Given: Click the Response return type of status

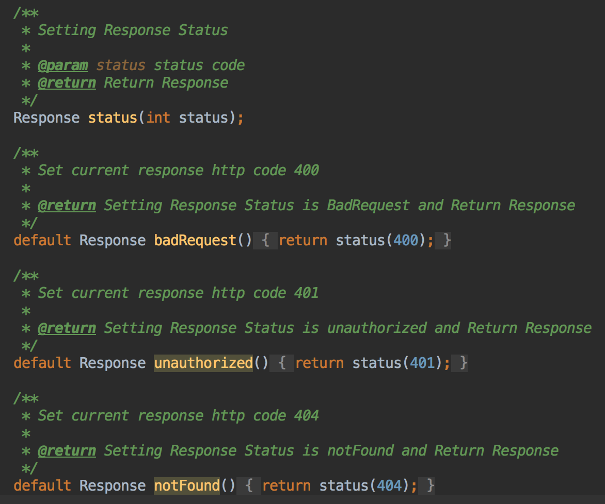Looking at the screenshot, I should click(x=46, y=117).
